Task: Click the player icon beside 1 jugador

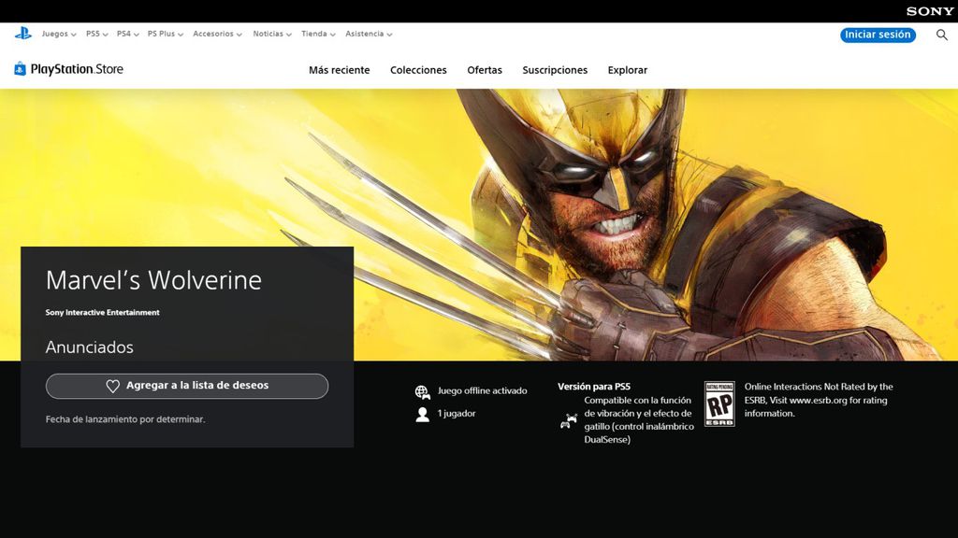Action: [423, 413]
